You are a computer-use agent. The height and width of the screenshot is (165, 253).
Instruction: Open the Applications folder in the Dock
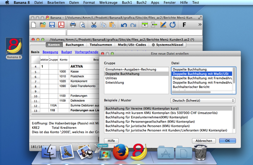point(166,152)
